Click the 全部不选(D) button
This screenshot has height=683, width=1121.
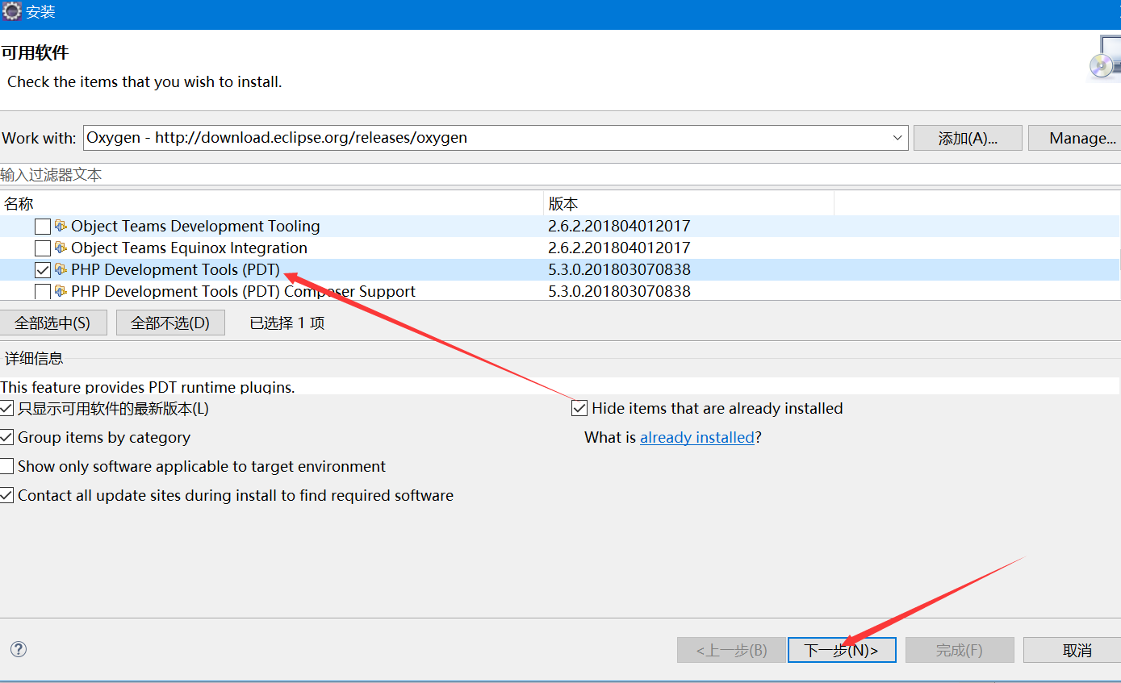170,323
